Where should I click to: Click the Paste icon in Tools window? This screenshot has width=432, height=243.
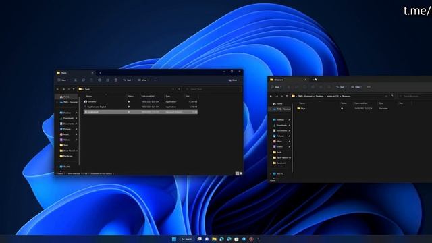92,80
